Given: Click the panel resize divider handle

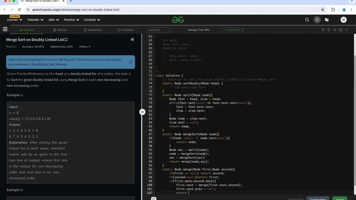Looking at the screenshot, I should click(x=142, y=112).
